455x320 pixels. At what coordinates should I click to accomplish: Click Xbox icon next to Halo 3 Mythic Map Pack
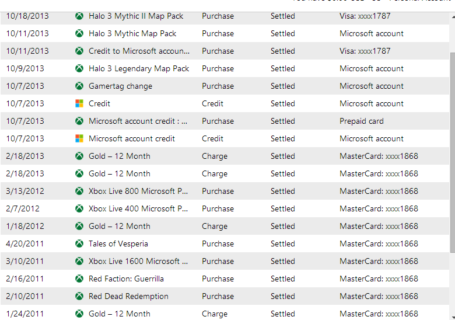pyautogui.click(x=79, y=33)
